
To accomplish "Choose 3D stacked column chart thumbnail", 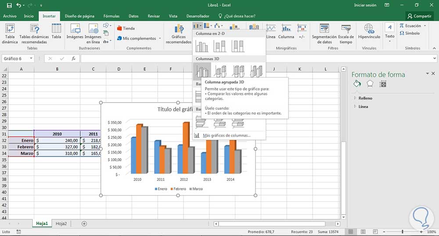I will pos(220,71).
